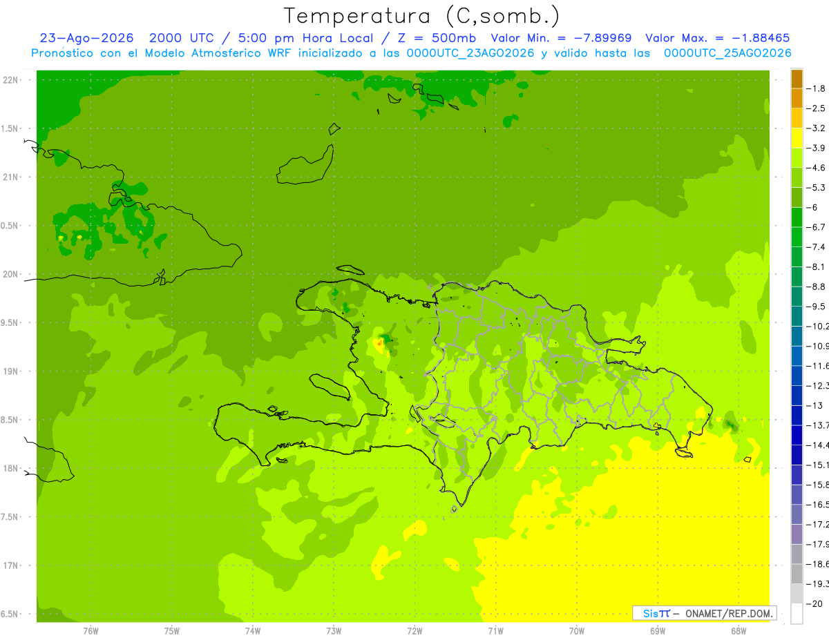Click the "18N" latitude label
The image size is (829, 640).
point(11,469)
